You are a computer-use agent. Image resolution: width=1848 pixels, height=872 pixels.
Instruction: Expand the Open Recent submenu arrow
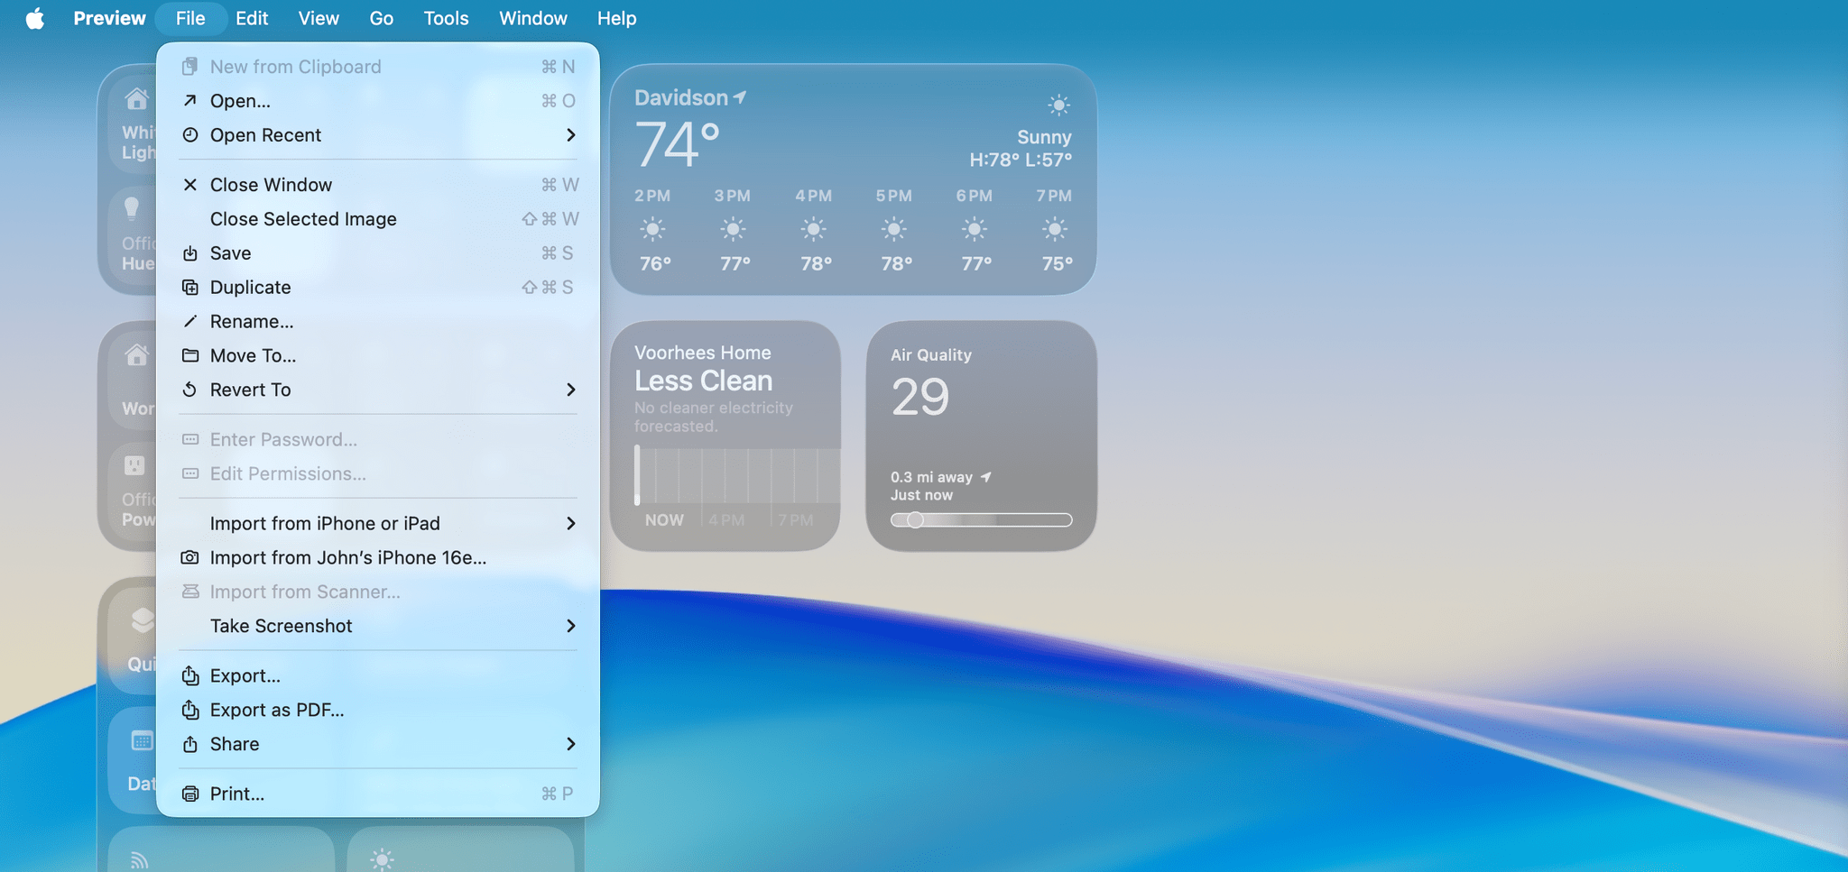(570, 134)
